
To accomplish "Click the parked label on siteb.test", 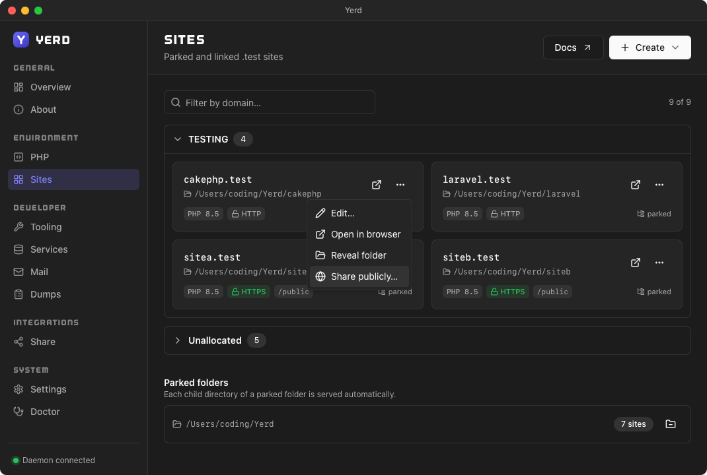I will (x=653, y=292).
